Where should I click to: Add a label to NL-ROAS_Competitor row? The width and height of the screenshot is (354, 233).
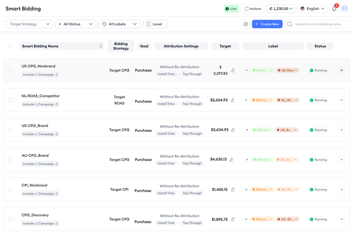point(246,100)
